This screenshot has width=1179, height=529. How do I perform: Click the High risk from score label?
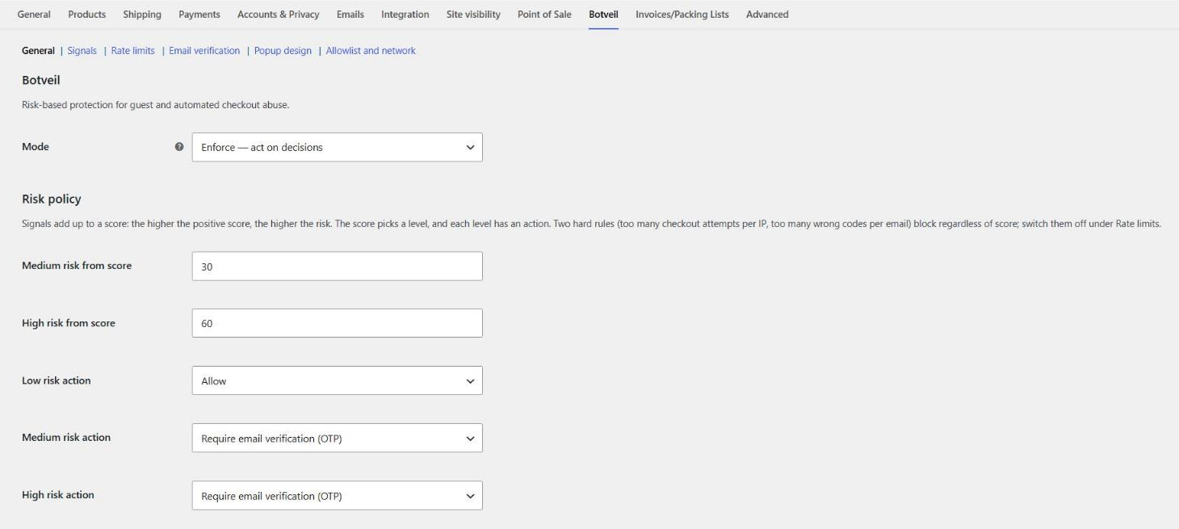pyautogui.click(x=69, y=323)
